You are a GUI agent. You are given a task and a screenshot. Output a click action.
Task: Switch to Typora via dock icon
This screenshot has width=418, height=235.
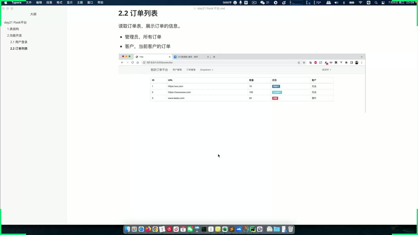(162, 229)
